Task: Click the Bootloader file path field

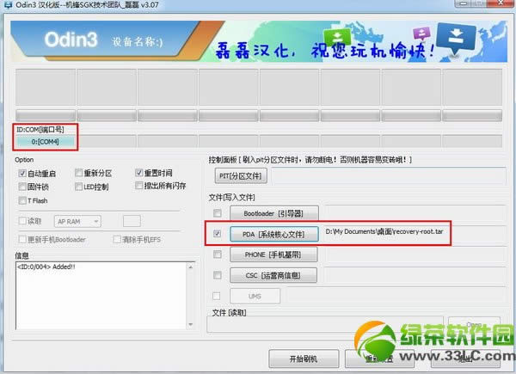Action: click(x=415, y=213)
